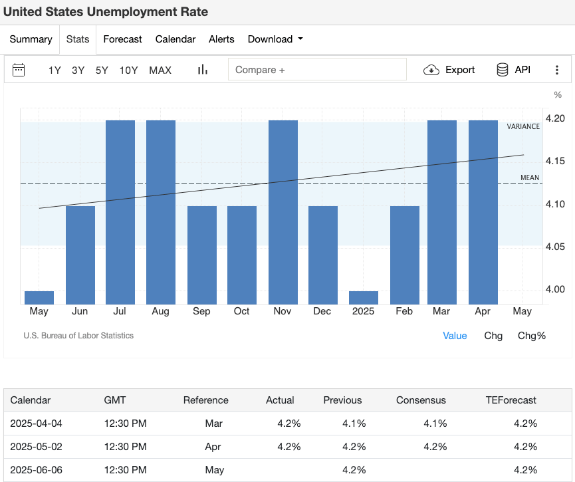Open the Alerts section
Image resolution: width=575 pixels, height=482 pixels.
coord(221,39)
